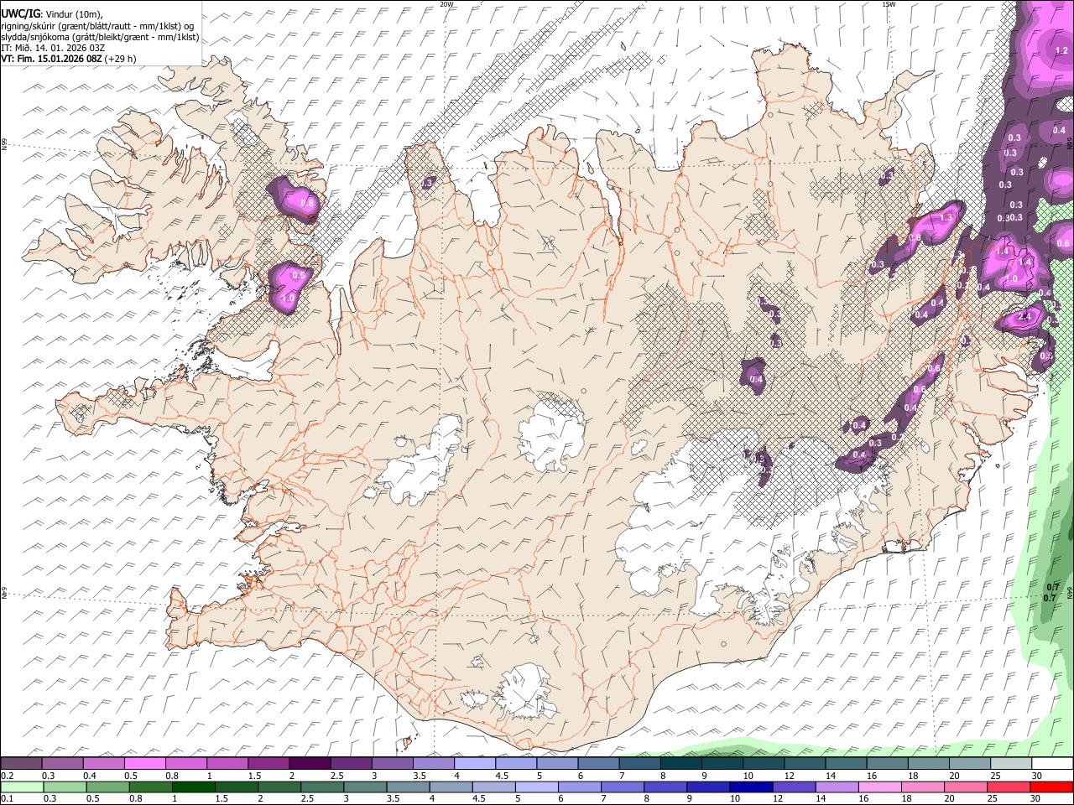
Task: Select lilac bottom-row swatch between 14 and 16
Action: point(836,787)
